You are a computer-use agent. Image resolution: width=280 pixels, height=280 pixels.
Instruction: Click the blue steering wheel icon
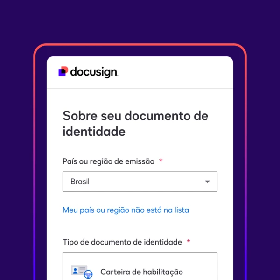click(x=88, y=274)
